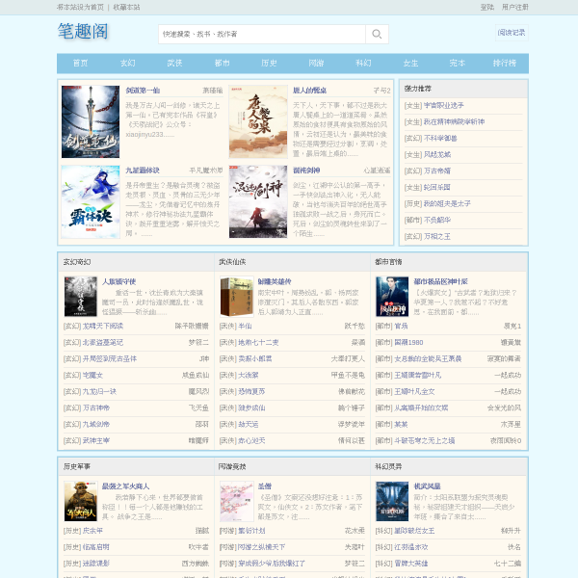Image resolution: width=578 pixels, height=578 pixels.
Task: Open recommended book 我的姐夫是太子
Action: (447, 203)
